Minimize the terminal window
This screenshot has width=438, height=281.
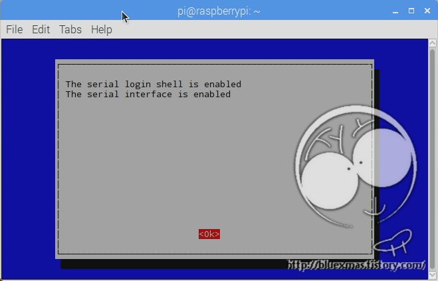click(x=395, y=11)
